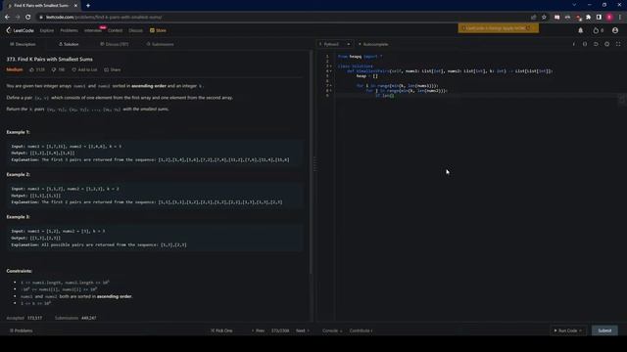Click the Share button
Viewport: 627px width, 352px height.
113,69
